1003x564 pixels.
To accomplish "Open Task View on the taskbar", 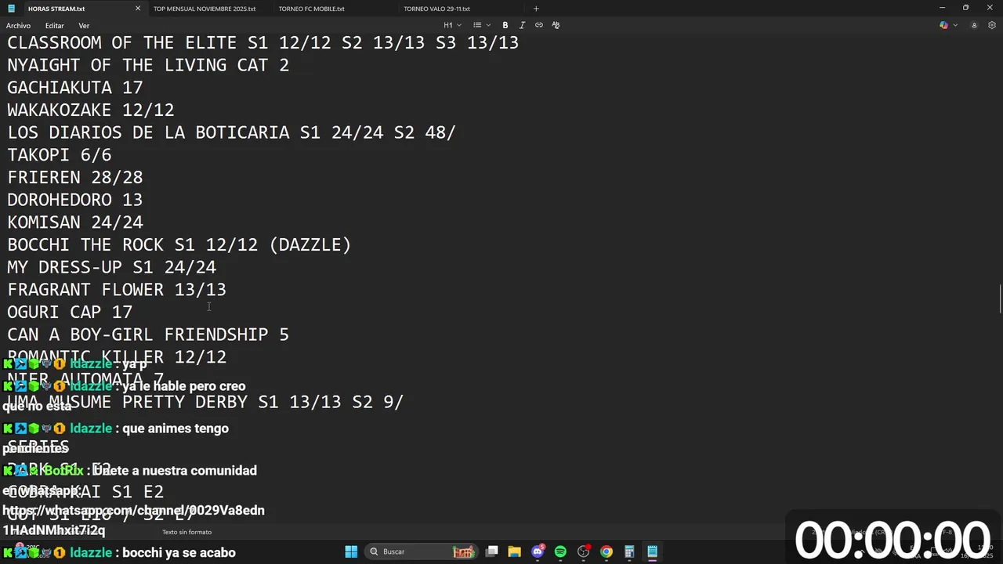I will point(491,551).
